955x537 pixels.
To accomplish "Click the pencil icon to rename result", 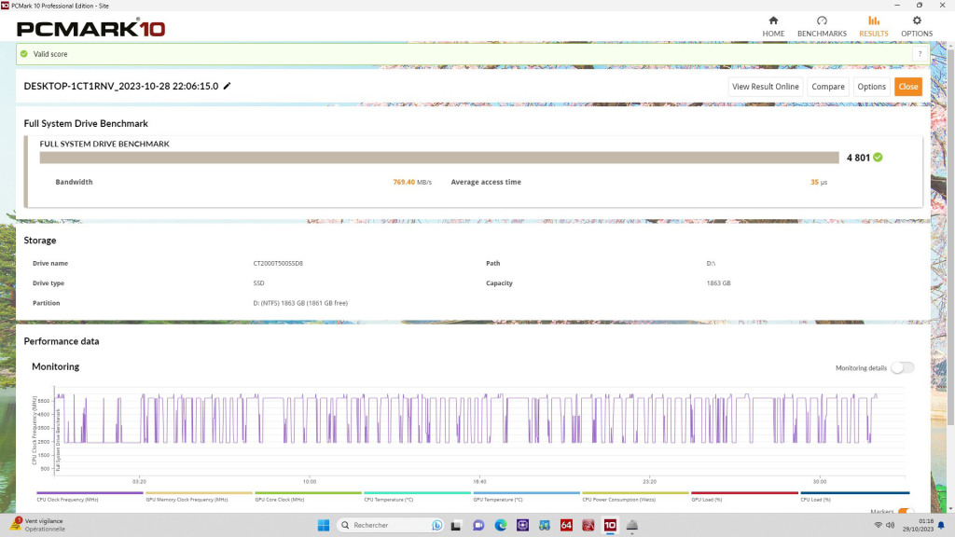I will click(227, 87).
